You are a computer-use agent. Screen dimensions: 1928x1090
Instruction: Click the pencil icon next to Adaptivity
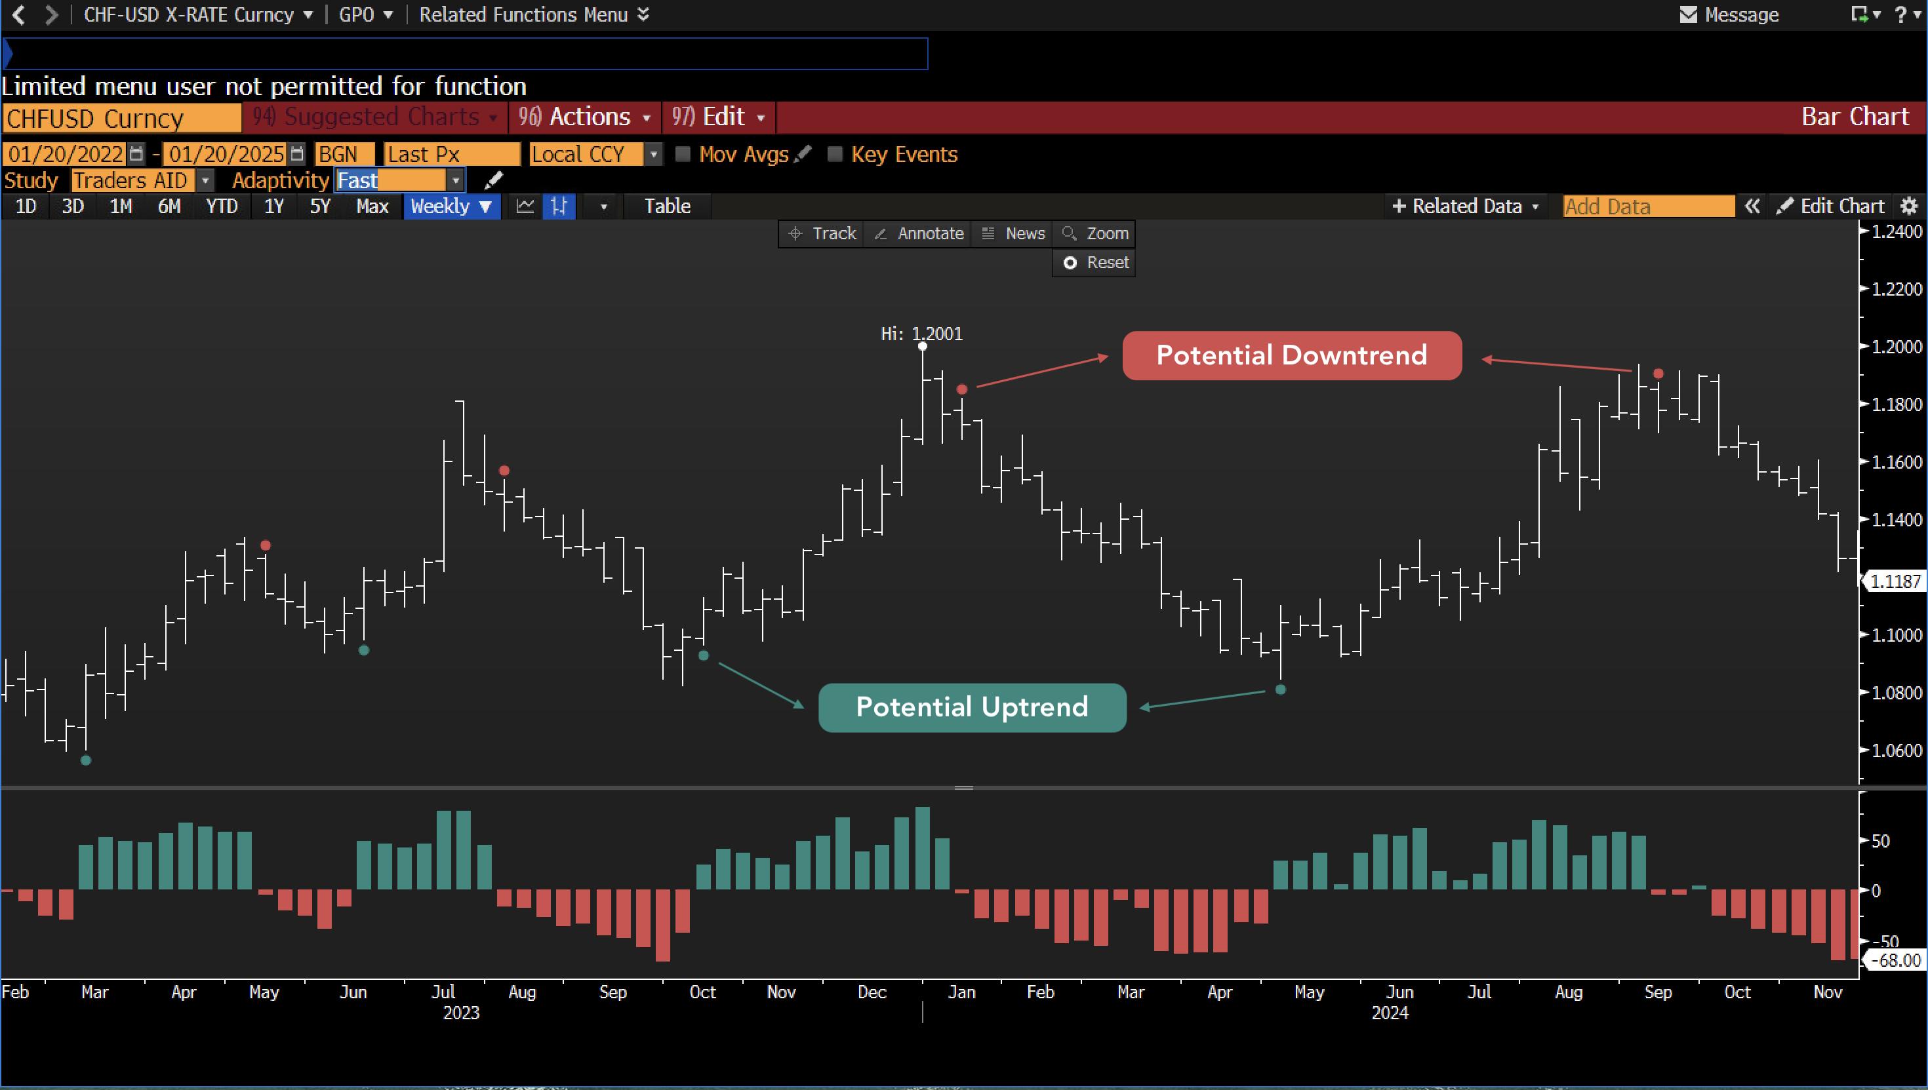click(494, 180)
